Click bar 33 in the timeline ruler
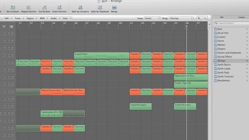Image resolution: width=249 pixels, height=140 pixels. 42,23
